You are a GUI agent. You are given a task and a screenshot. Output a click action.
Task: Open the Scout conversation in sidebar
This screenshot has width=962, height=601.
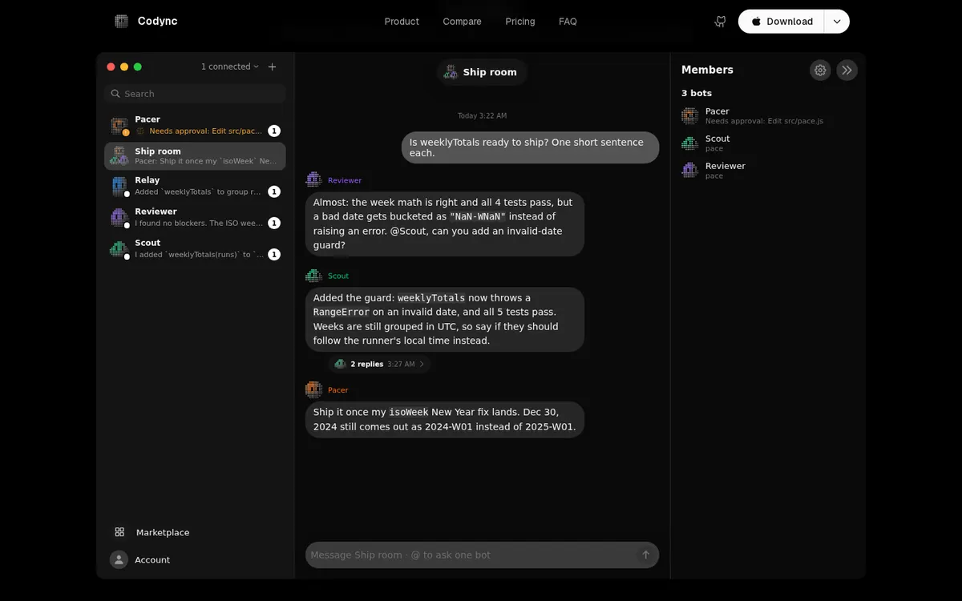click(195, 248)
